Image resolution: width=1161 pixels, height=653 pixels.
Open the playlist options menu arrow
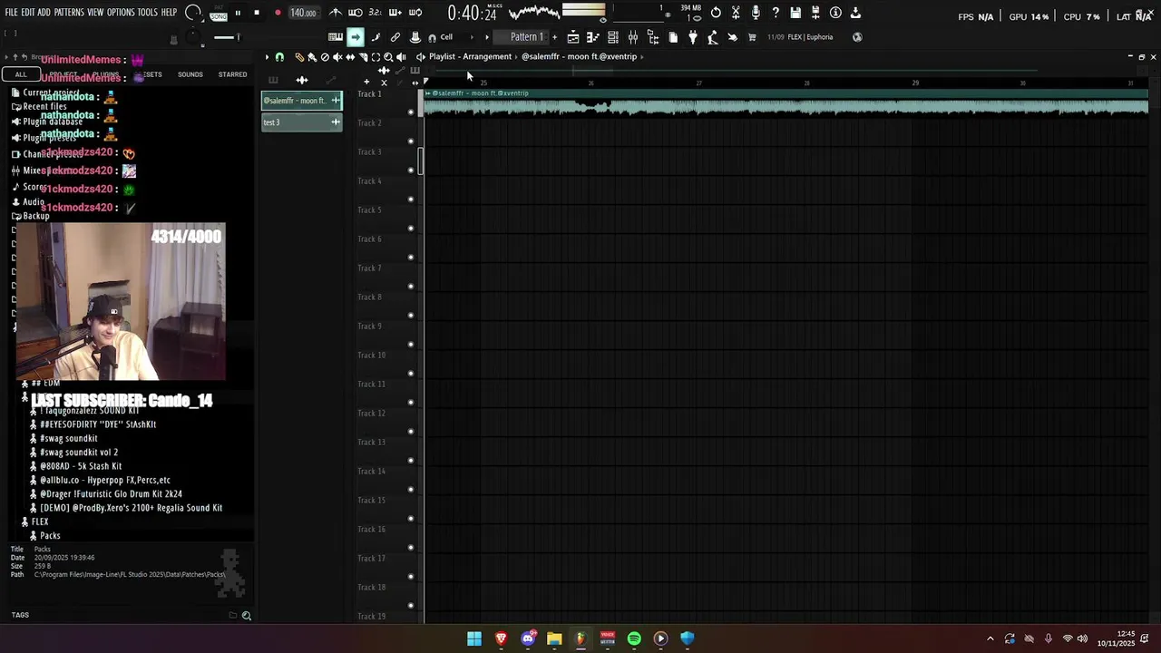267,57
